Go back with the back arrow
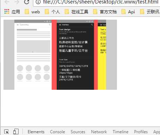 (7, 2)
